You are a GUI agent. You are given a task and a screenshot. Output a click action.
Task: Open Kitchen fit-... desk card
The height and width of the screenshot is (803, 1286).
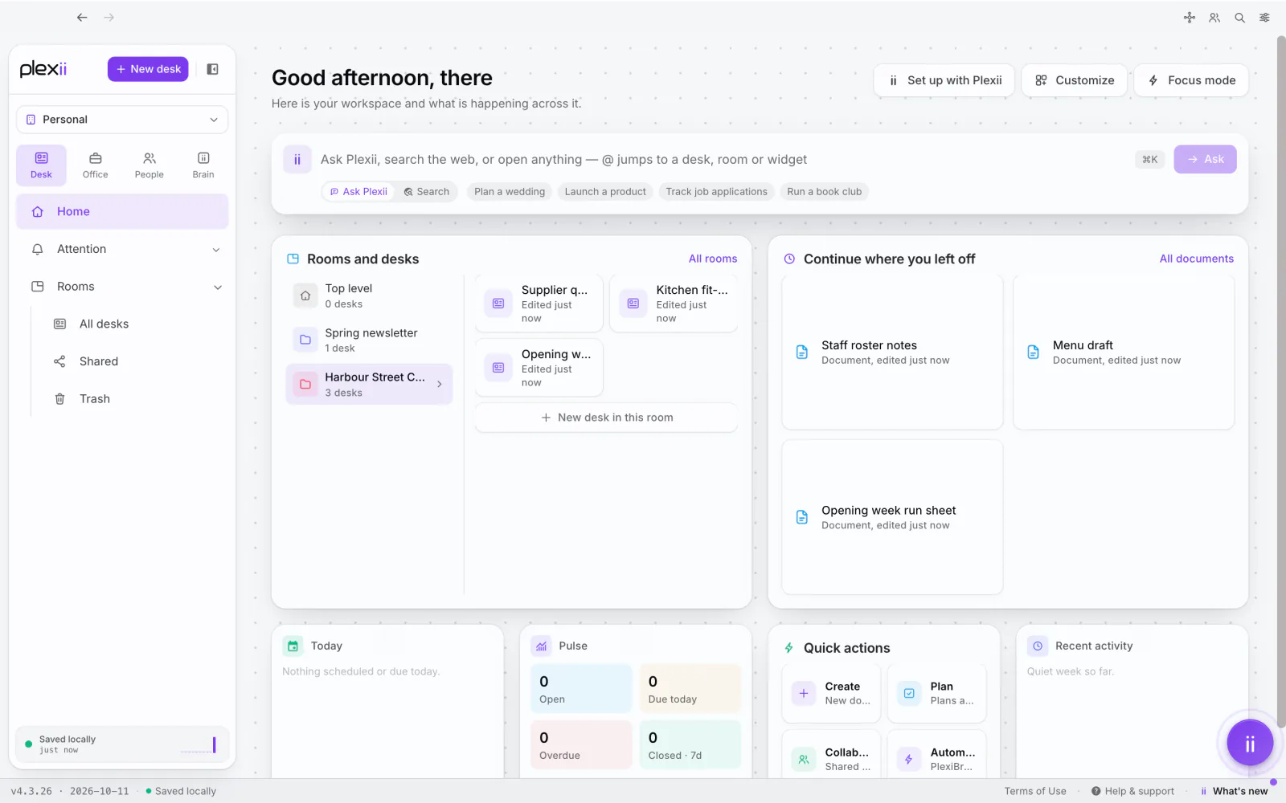click(674, 304)
